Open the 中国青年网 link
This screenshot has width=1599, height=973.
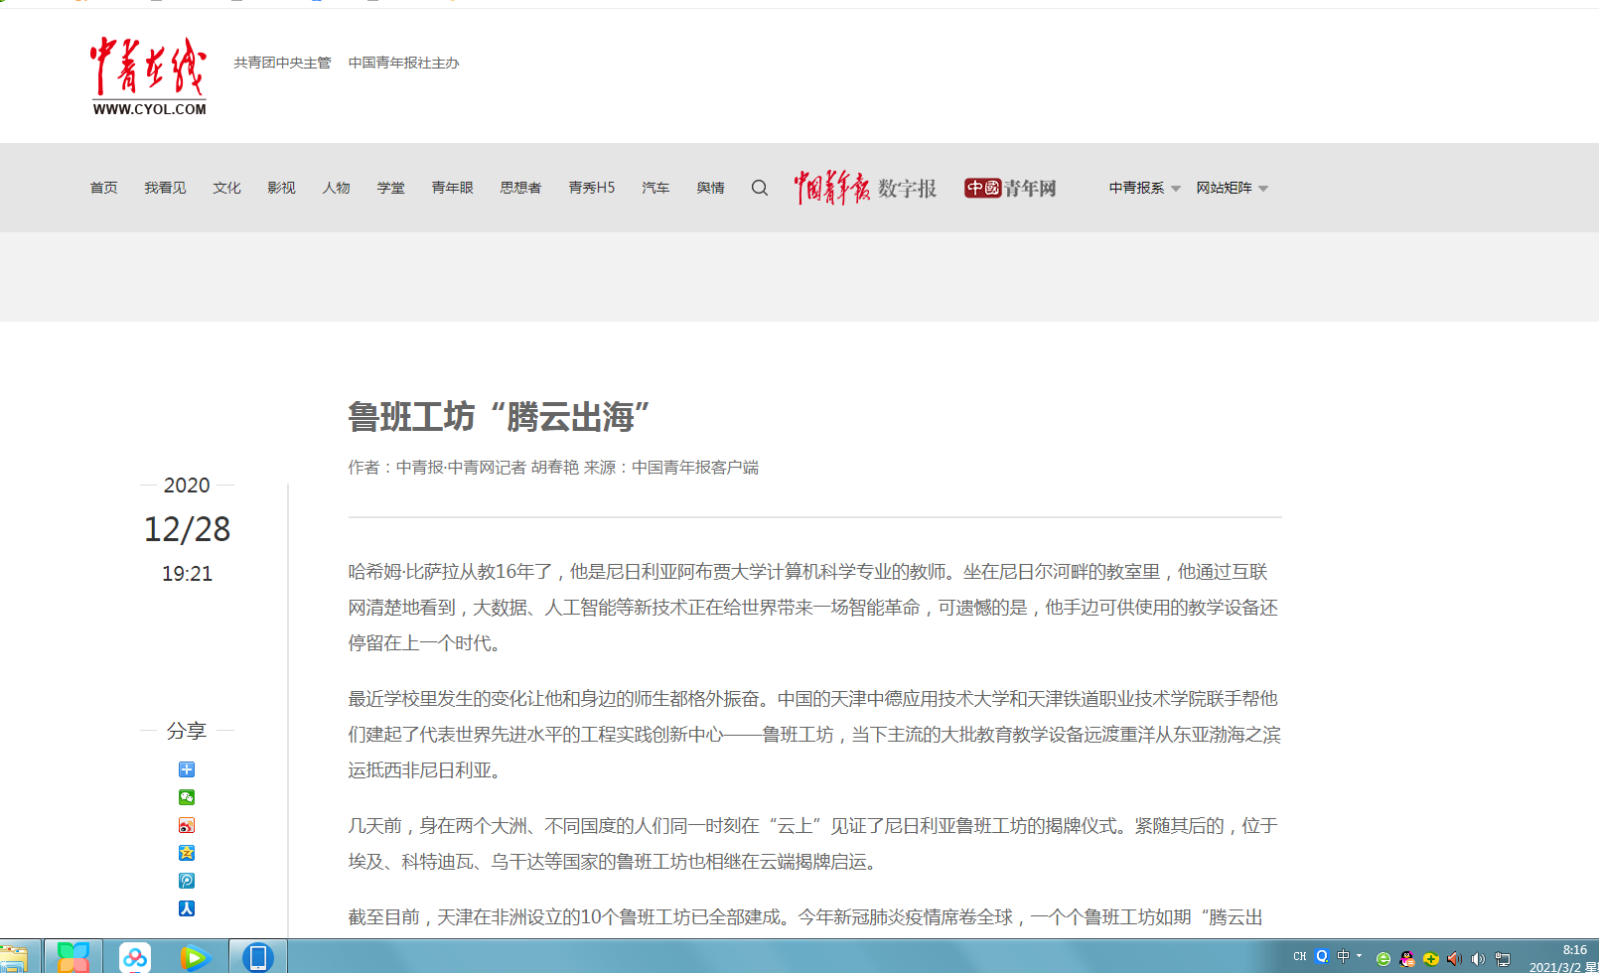click(x=1010, y=188)
